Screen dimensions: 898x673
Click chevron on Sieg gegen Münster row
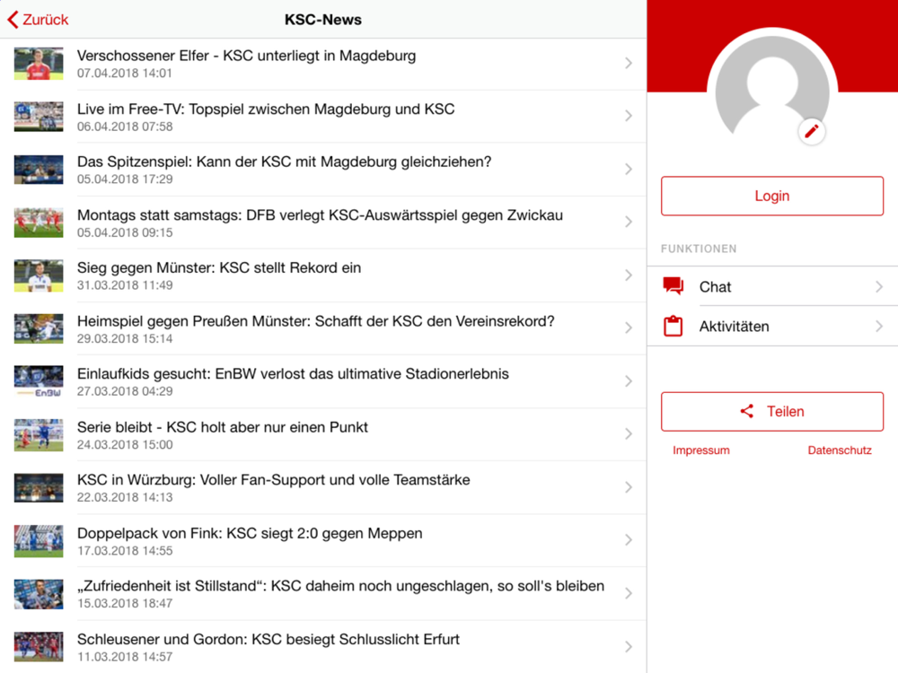629,275
